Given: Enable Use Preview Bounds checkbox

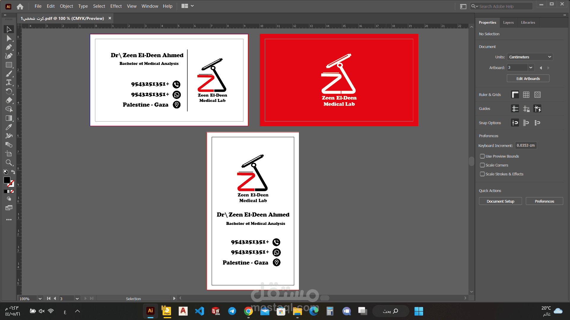Looking at the screenshot, I should (482, 156).
